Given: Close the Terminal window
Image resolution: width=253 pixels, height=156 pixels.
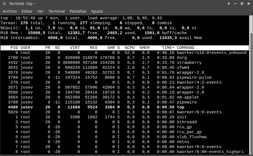Looking at the screenshot, I should [249, 4].
